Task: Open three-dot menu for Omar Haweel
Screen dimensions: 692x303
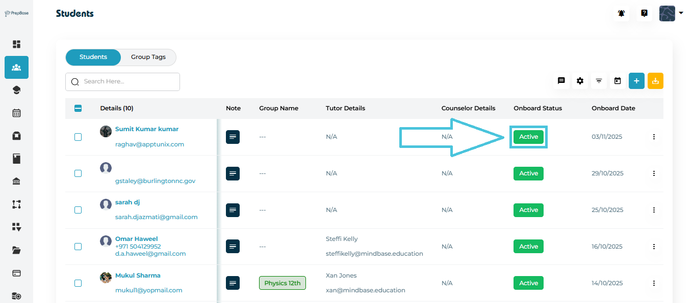Action: tap(654, 247)
